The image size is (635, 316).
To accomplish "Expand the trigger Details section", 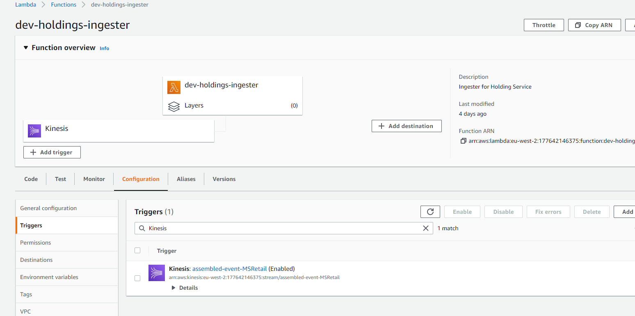I will pyautogui.click(x=185, y=288).
